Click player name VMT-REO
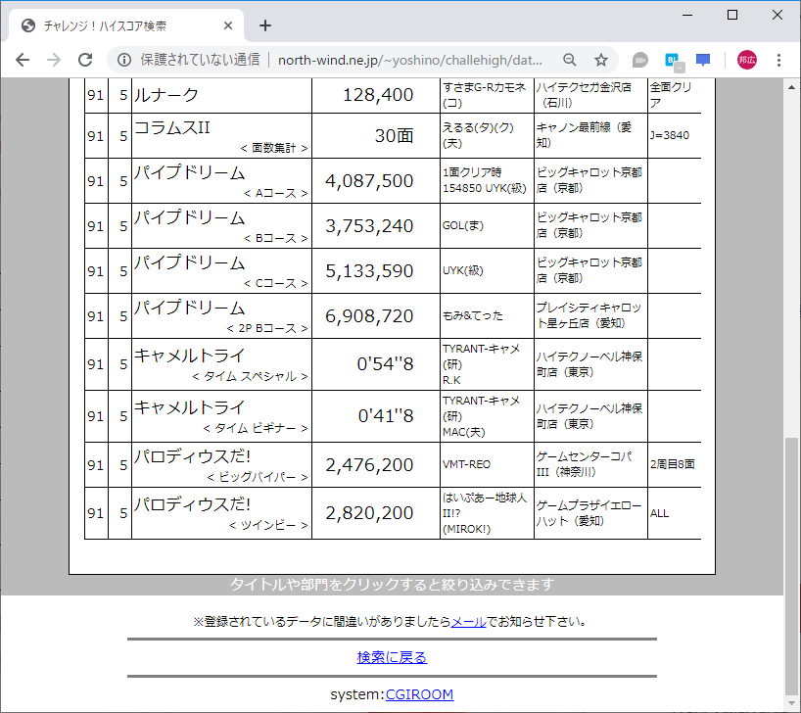Viewport: 801px width, 713px height. click(x=466, y=464)
